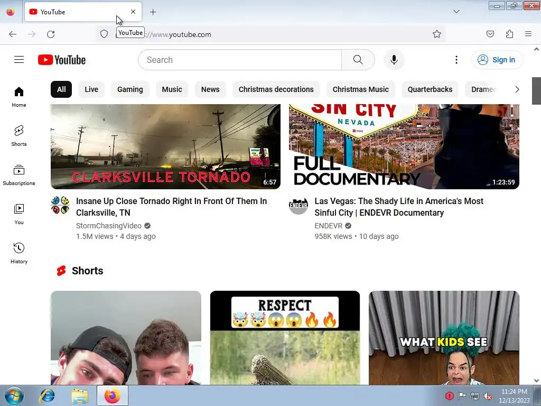Open History in sidebar
The image size is (541, 406).
[x=19, y=253]
